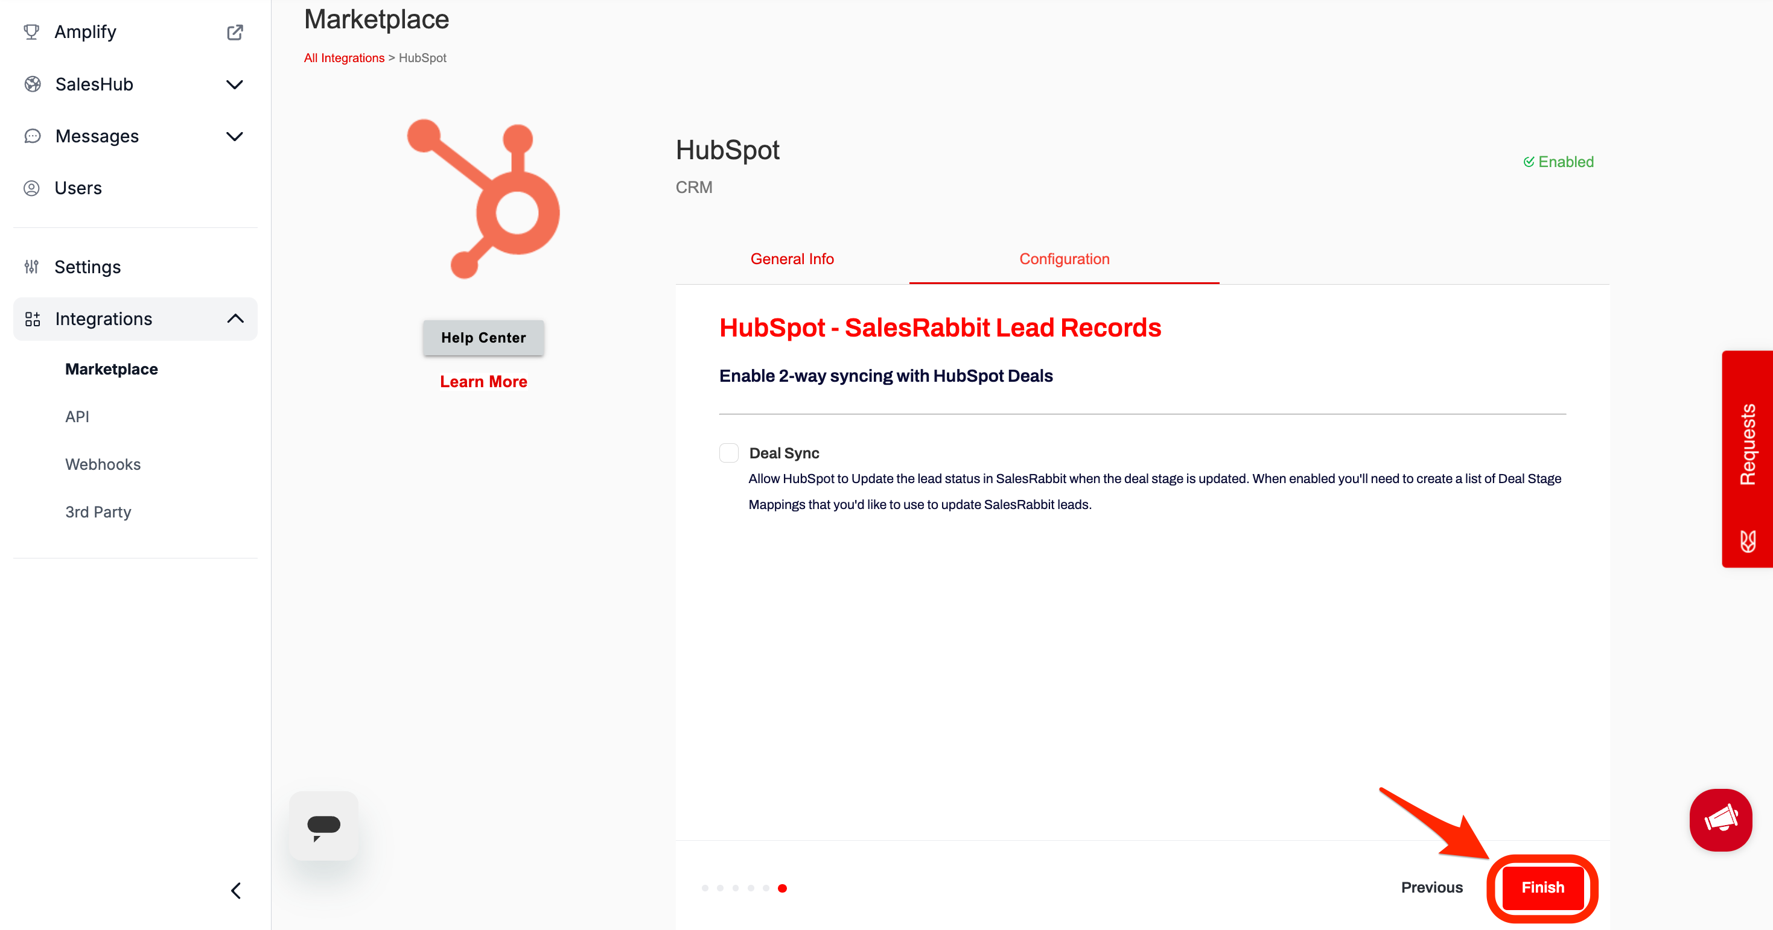This screenshot has width=1773, height=930.
Task: Click the Users profile icon
Action: coord(31,188)
